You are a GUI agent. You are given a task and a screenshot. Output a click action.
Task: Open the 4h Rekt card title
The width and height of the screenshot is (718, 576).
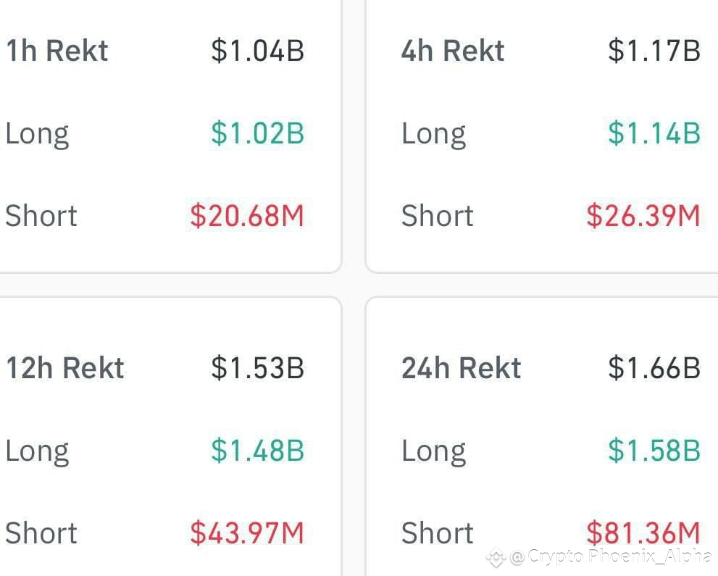tap(453, 51)
